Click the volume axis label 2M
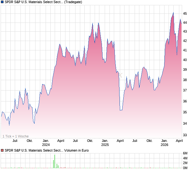This screenshot has width=195, height=171. (185, 163)
